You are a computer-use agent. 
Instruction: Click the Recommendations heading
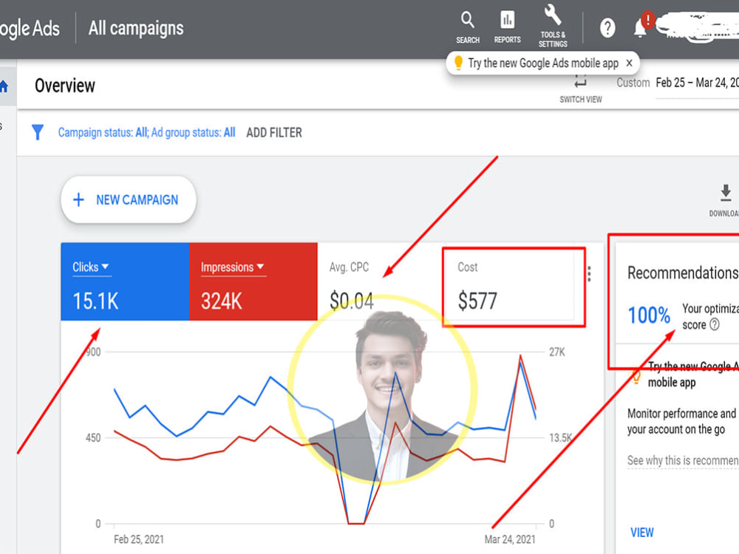click(x=683, y=273)
